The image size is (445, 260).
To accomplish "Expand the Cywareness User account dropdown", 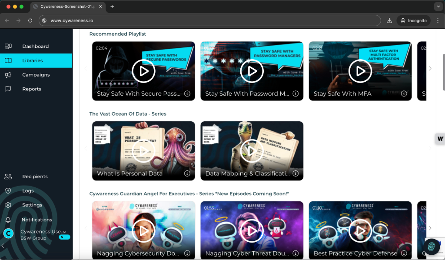I will (65, 232).
